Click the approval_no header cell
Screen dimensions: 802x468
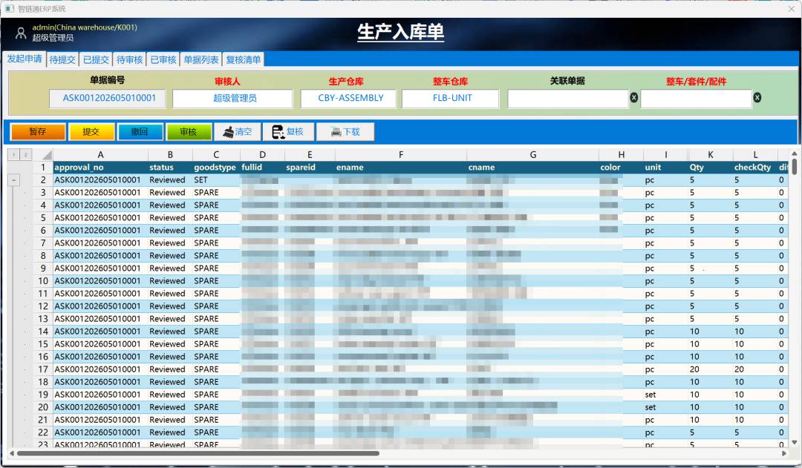101,168
